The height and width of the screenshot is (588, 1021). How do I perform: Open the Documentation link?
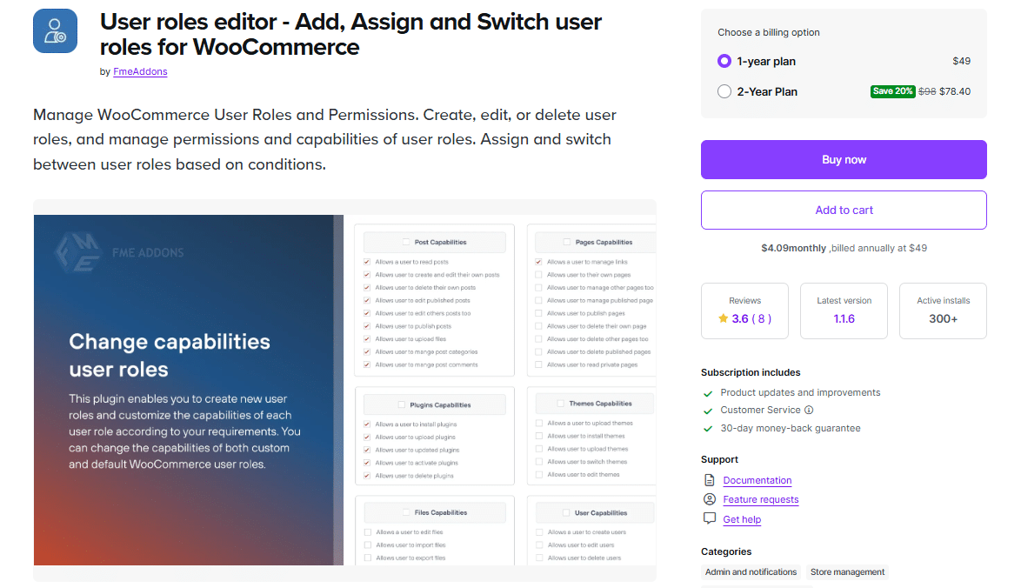[757, 480]
